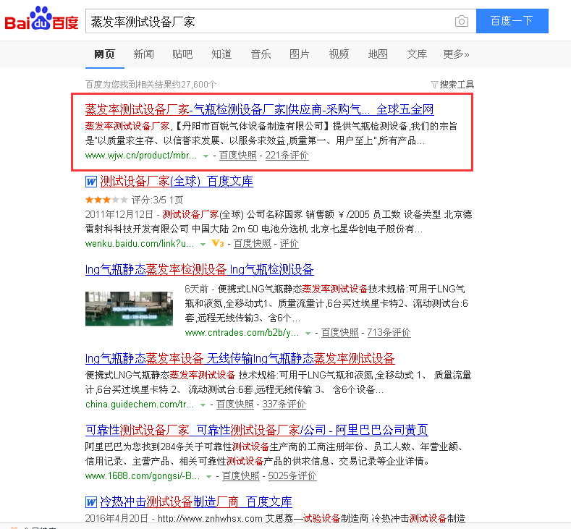Screen dimensions: 571x529
Task: Switch to the 地图 tab
Action: point(378,54)
